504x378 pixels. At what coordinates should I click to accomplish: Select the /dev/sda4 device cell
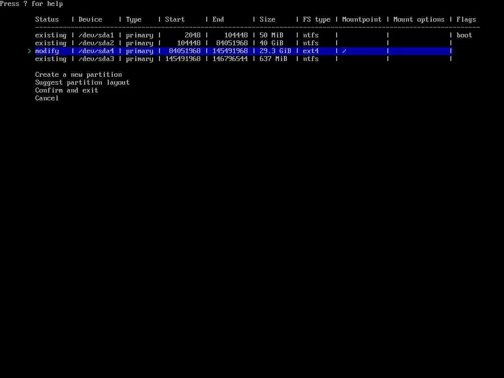point(96,51)
